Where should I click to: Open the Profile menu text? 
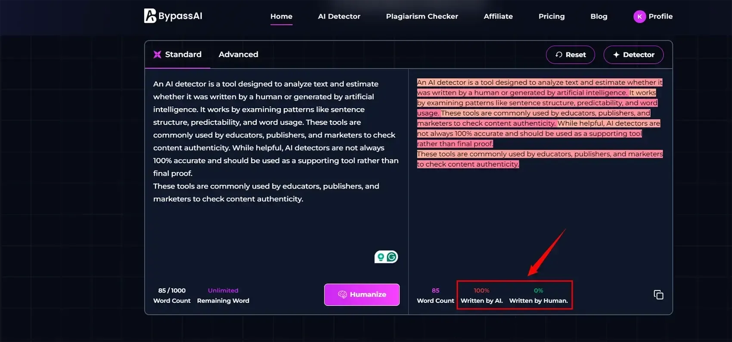click(x=661, y=16)
